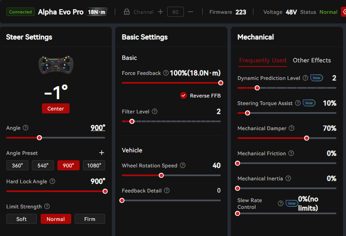Select the Soft limit strength option
Screen dimensions: 346x236
click(x=21, y=219)
